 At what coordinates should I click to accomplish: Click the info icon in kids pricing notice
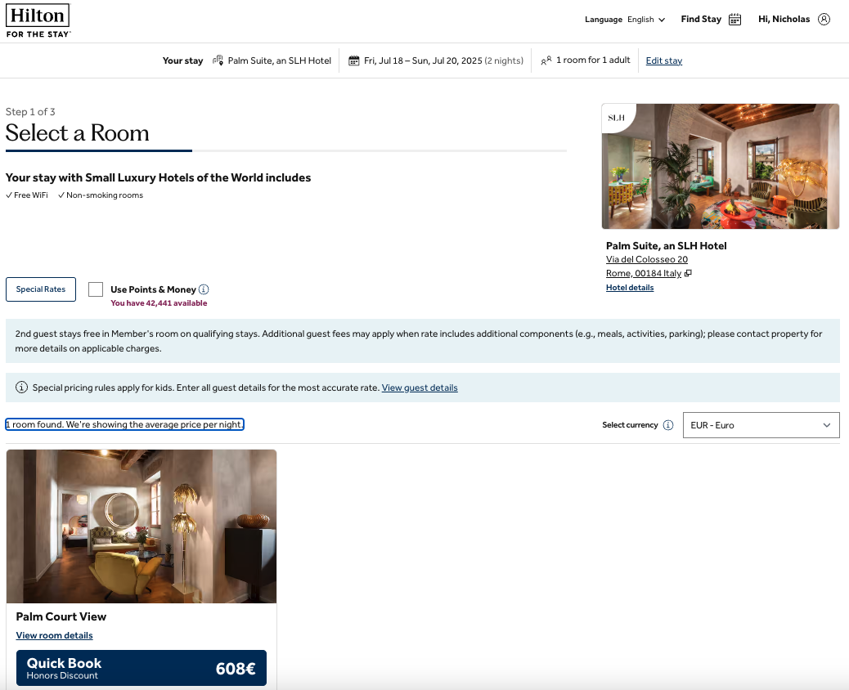click(x=21, y=388)
